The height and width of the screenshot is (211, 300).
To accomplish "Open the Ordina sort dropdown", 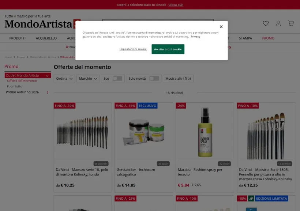I will point(64,78).
